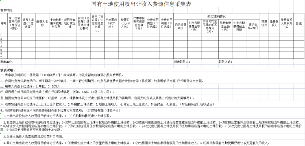Select the 收费项目类型(下拉选择) header

[153, 23]
